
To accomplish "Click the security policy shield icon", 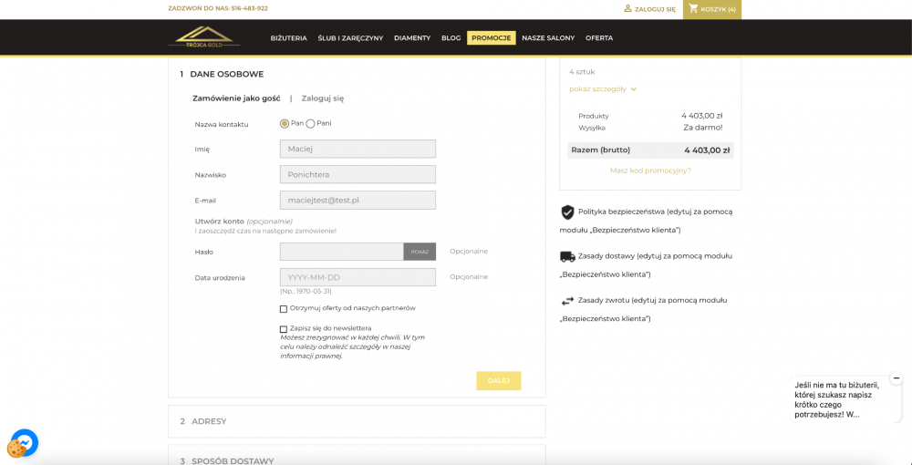I will (567, 212).
